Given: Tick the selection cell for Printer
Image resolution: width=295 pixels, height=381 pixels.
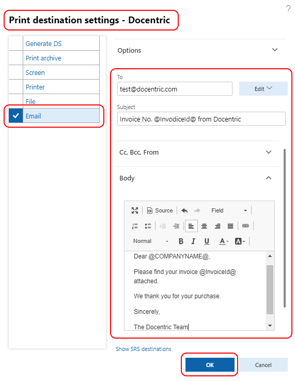Looking at the screenshot, I should click(16, 87).
